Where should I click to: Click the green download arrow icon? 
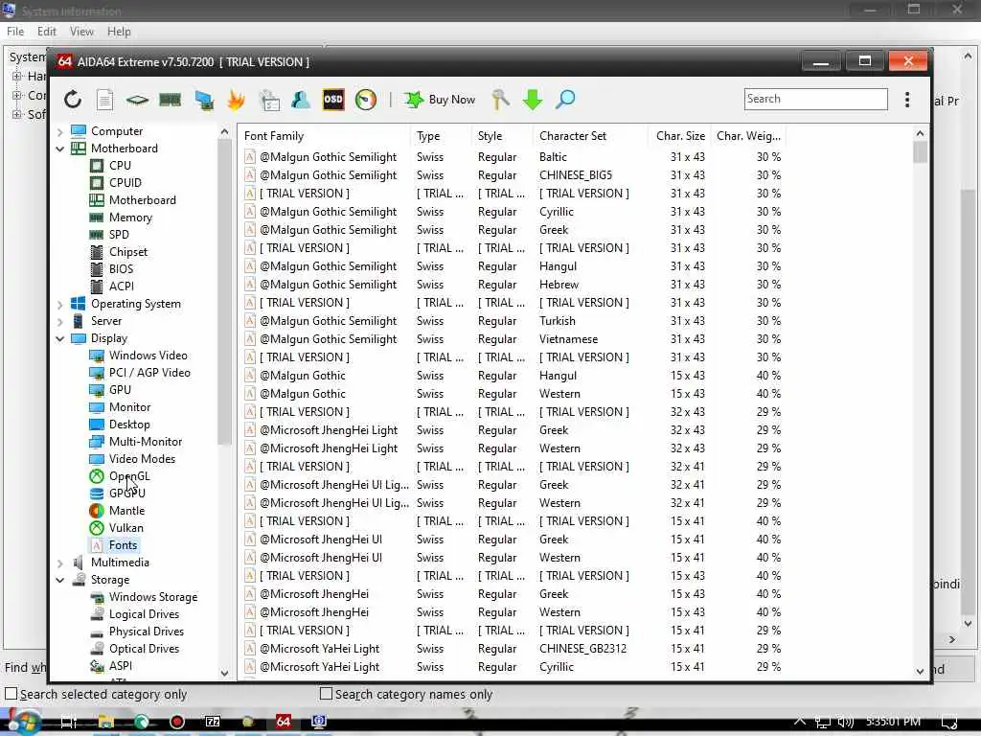(533, 100)
